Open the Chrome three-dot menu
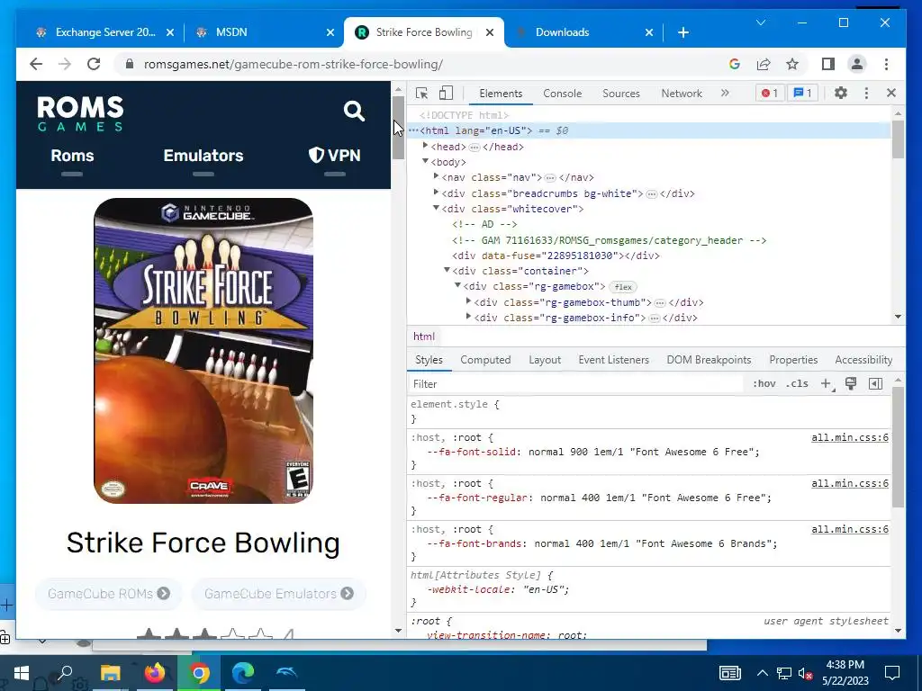This screenshot has height=691, width=922. click(886, 64)
